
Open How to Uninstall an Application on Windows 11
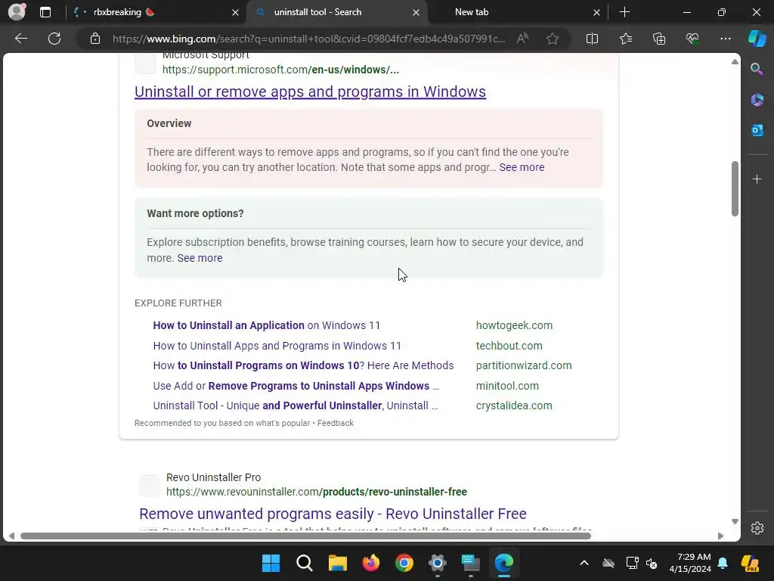[267, 325]
